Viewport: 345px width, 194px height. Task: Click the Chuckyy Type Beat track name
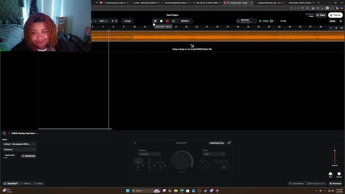25,133
